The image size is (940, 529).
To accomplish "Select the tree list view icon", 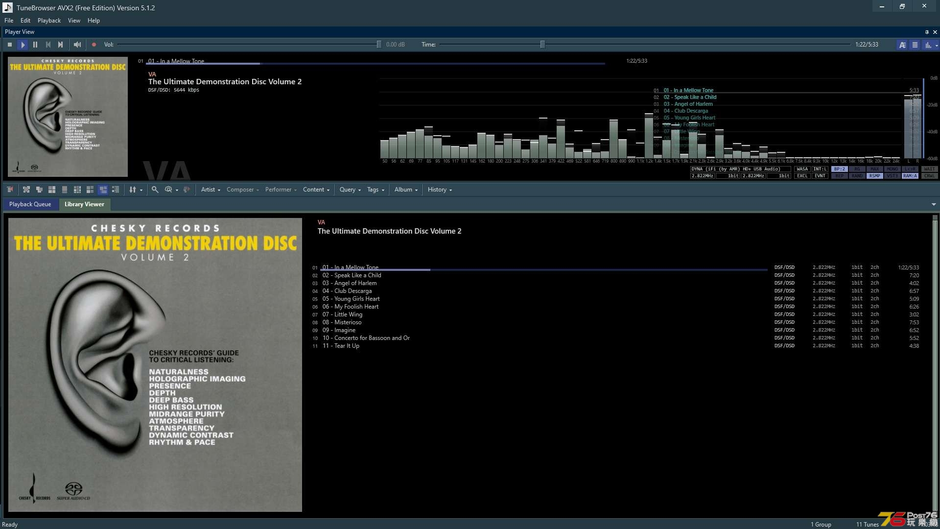I will pos(116,190).
